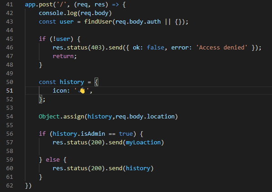272x192 pixels.
Task: Click the 'error' key on line 46
Action: [180, 48]
